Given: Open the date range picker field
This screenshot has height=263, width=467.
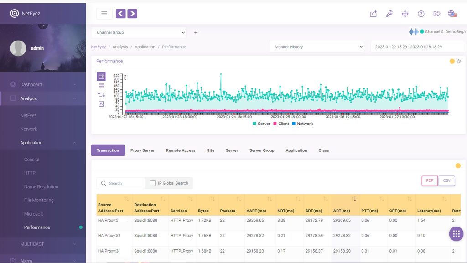Looking at the screenshot, I should tap(418, 46).
